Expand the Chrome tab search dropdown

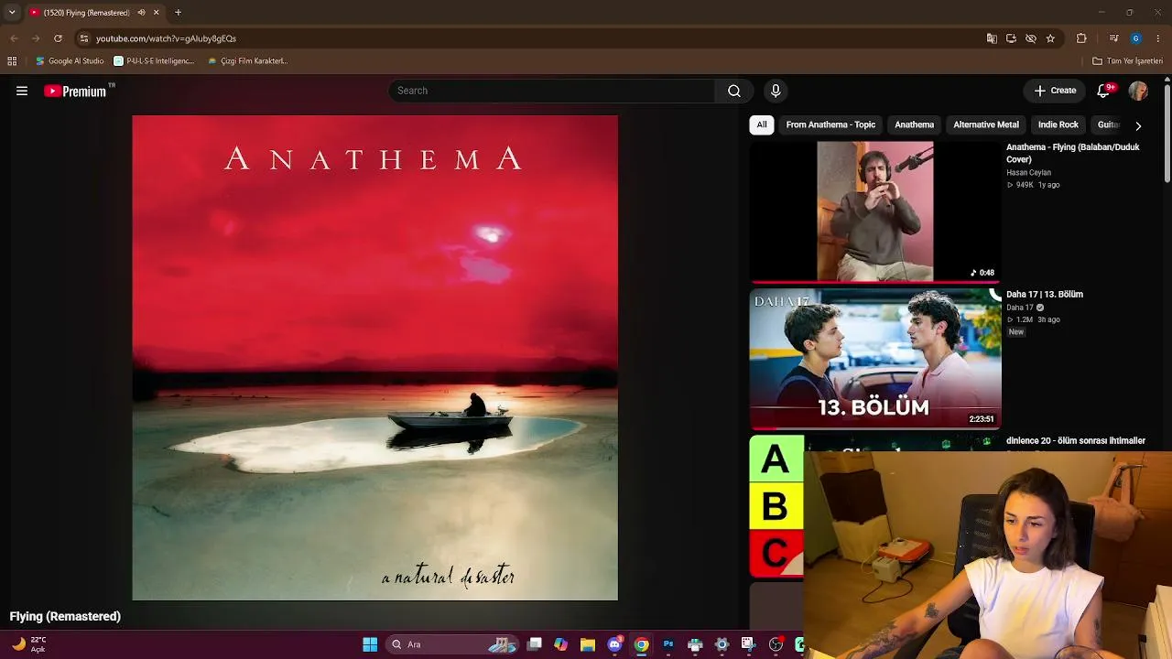pyautogui.click(x=12, y=13)
